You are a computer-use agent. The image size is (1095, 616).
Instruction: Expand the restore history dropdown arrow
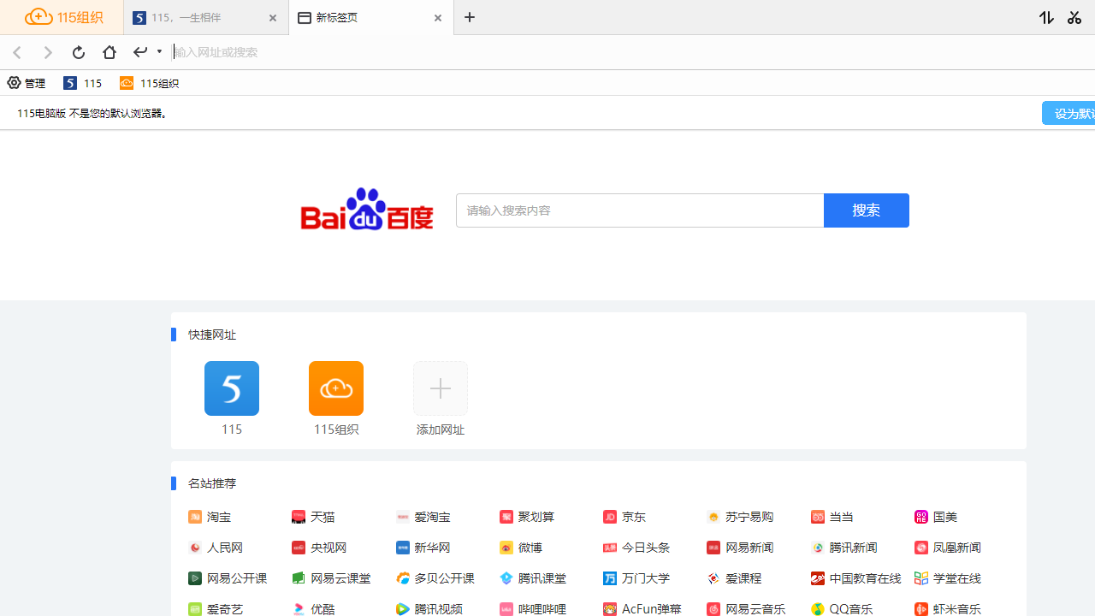click(x=159, y=52)
